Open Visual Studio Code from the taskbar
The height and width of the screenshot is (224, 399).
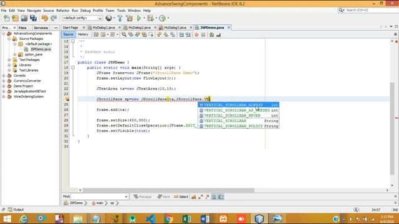pyautogui.click(x=151, y=218)
